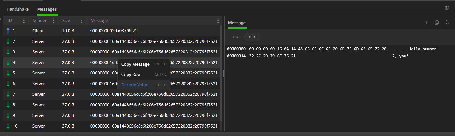Viewport: 455px width, 136px height.
Task: Click the copy icon in Message panel
Action: point(437,23)
